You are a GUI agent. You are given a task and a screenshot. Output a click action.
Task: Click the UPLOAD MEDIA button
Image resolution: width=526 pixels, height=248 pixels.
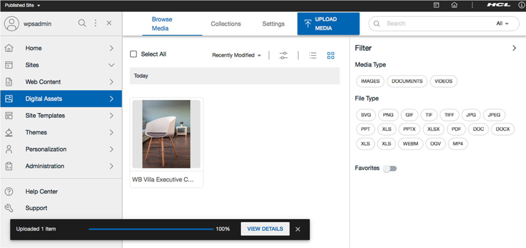click(328, 24)
